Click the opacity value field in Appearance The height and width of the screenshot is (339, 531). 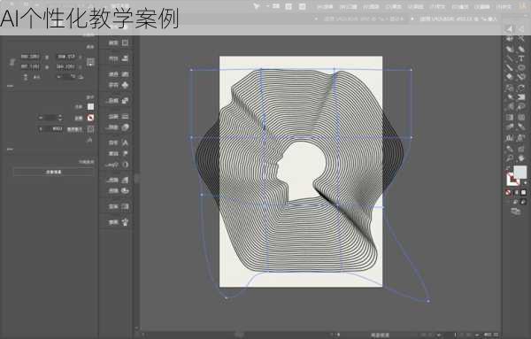coord(50,129)
